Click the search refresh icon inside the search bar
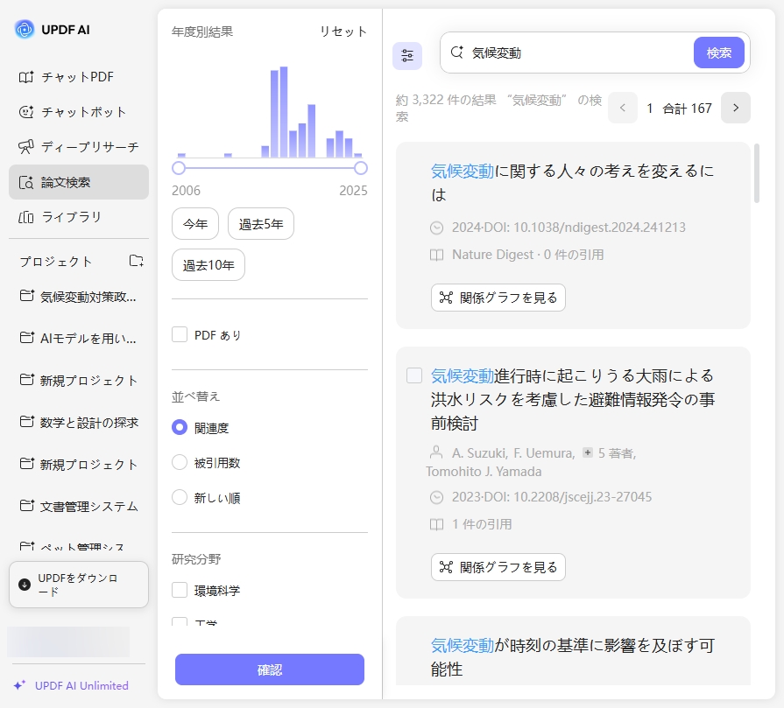Viewport: 784px width, 708px height. click(456, 53)
